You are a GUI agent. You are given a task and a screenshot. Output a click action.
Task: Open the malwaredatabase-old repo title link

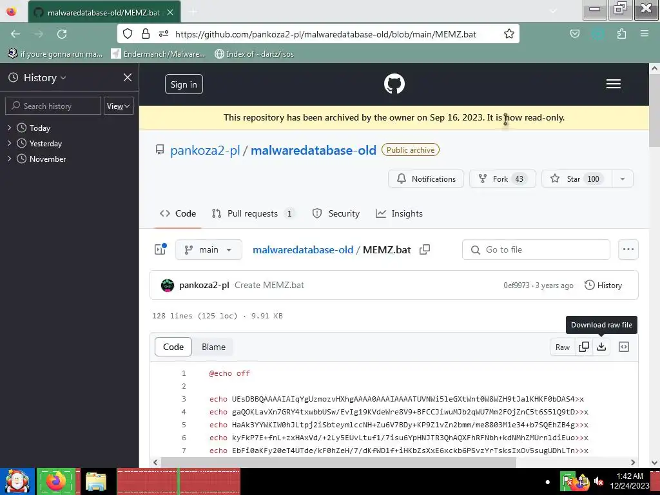click(x=314, y=150)
